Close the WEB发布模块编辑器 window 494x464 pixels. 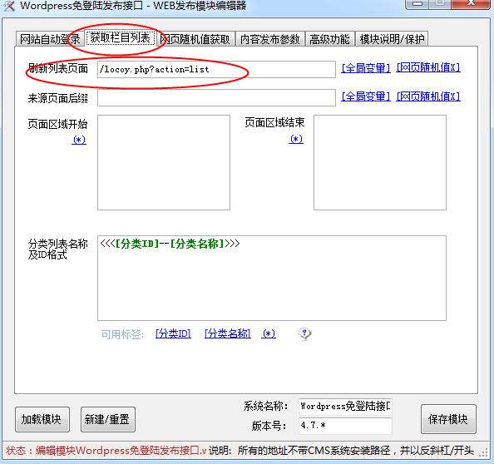tap(471, 4)
